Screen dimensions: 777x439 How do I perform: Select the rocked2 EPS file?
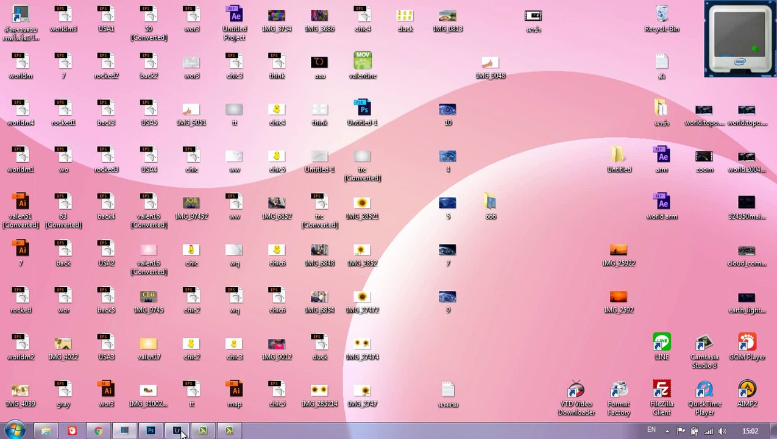click(x=106, y=65)
